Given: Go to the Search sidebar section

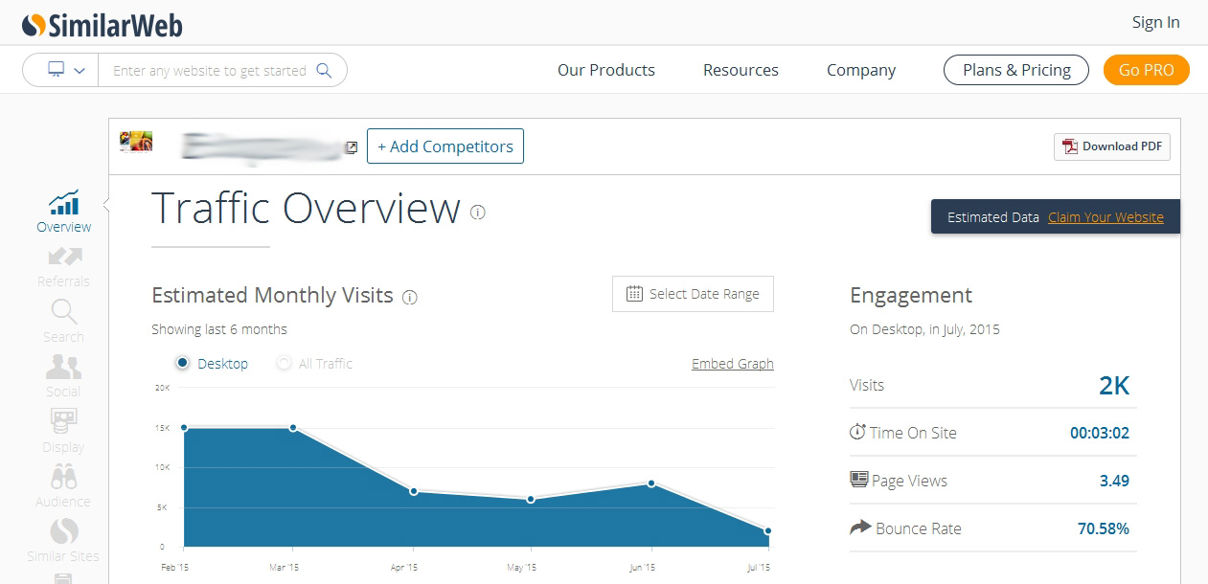Looking at the screenshot, I should point(64,322).
